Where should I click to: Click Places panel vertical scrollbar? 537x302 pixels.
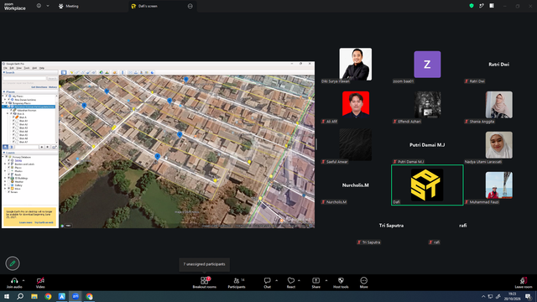(x=56, y=118)
